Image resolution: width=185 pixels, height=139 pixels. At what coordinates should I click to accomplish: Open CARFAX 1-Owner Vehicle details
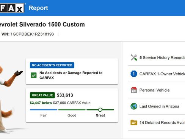point(157,74)
